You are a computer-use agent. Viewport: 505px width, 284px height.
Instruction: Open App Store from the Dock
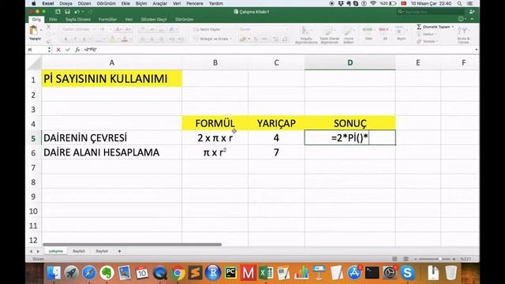(354, 273)
